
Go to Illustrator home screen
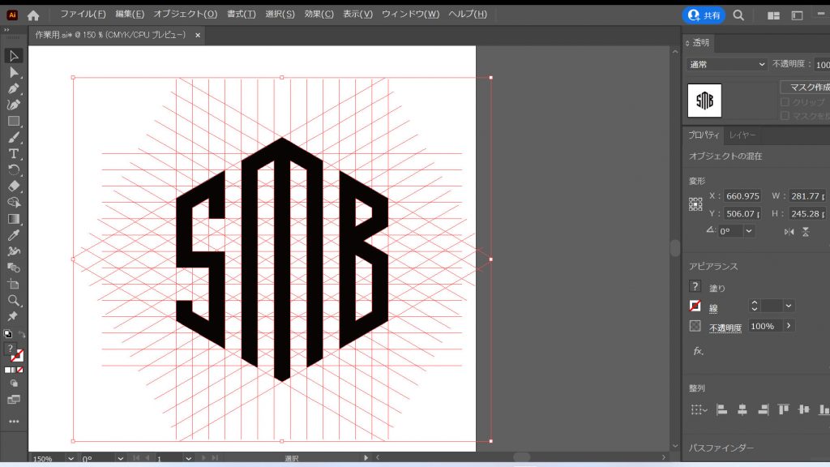tap(32, 15)
